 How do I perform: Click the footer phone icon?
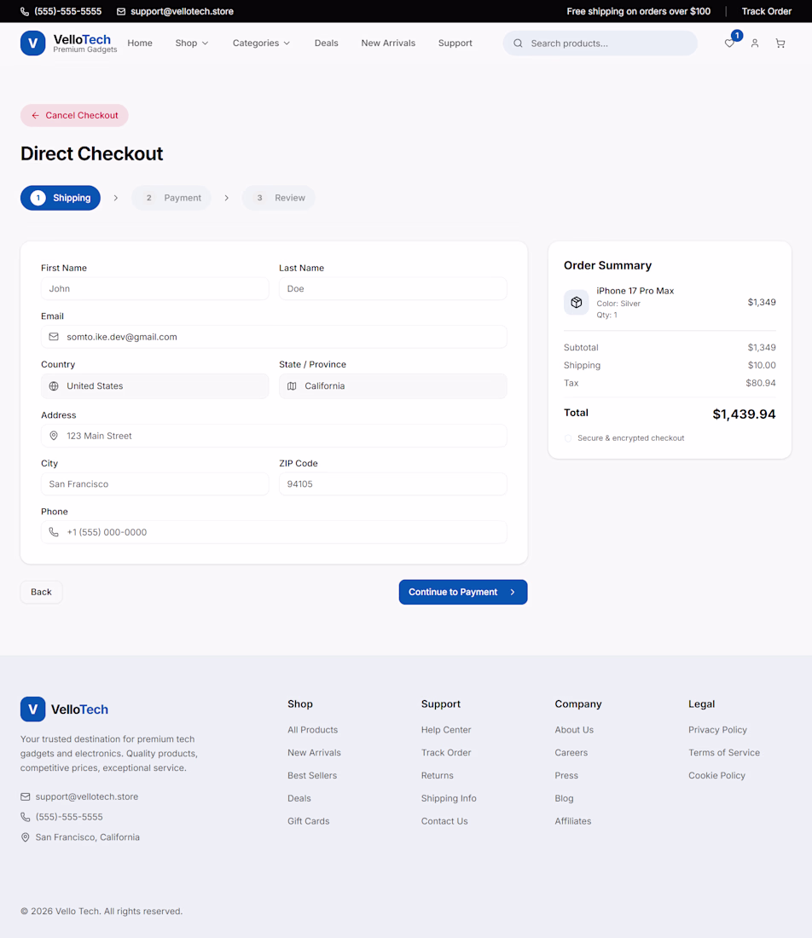pos(25,817)
